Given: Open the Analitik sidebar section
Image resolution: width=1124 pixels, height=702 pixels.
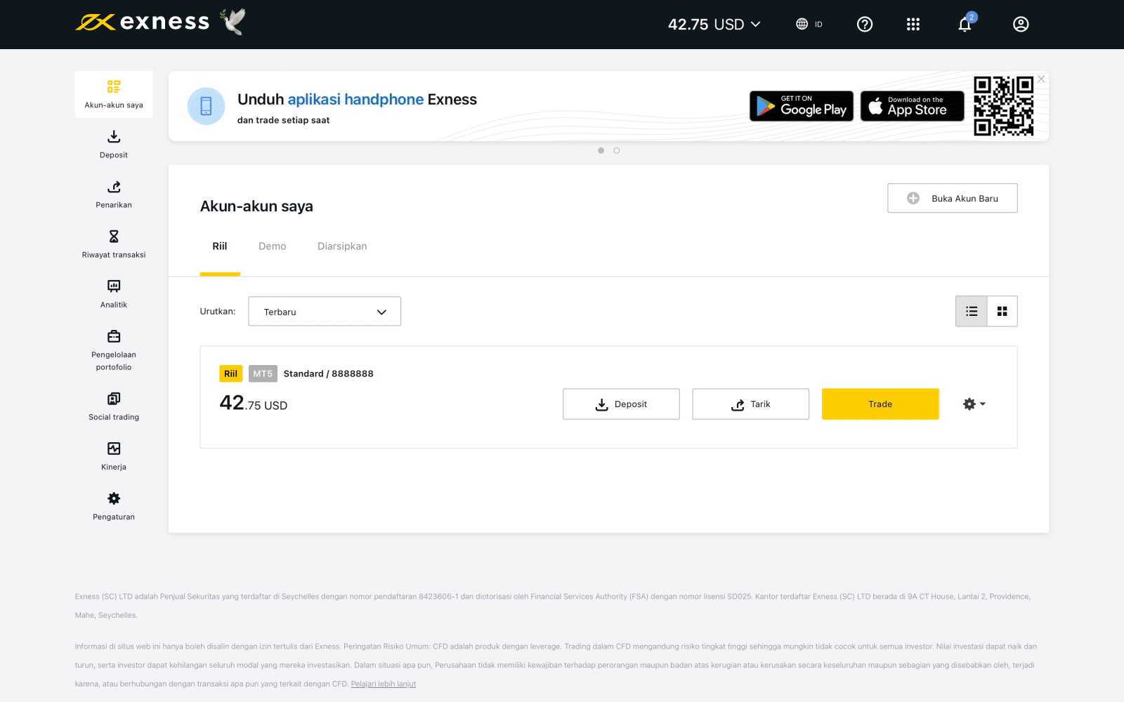Looking at the screenshot, I should 114,286.
